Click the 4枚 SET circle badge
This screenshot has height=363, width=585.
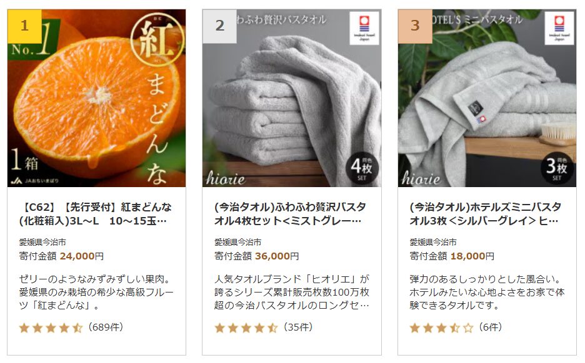click(x=361, y=168)
